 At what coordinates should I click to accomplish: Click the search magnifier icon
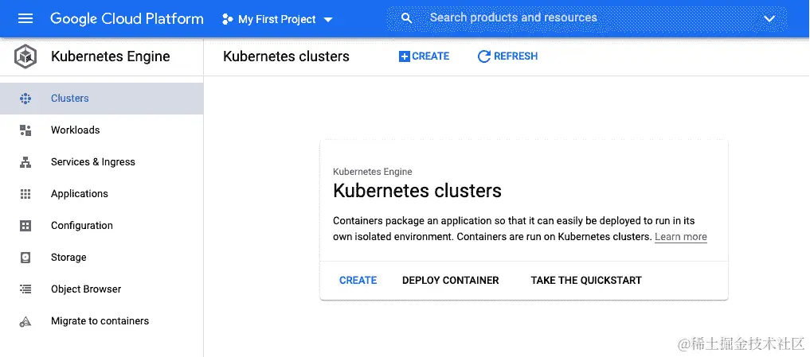click(406, 18)
